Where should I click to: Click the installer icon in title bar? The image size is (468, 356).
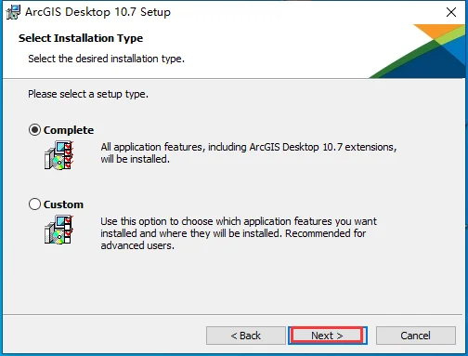13,12
